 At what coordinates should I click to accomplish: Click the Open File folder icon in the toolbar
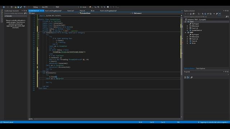point(15,7)
